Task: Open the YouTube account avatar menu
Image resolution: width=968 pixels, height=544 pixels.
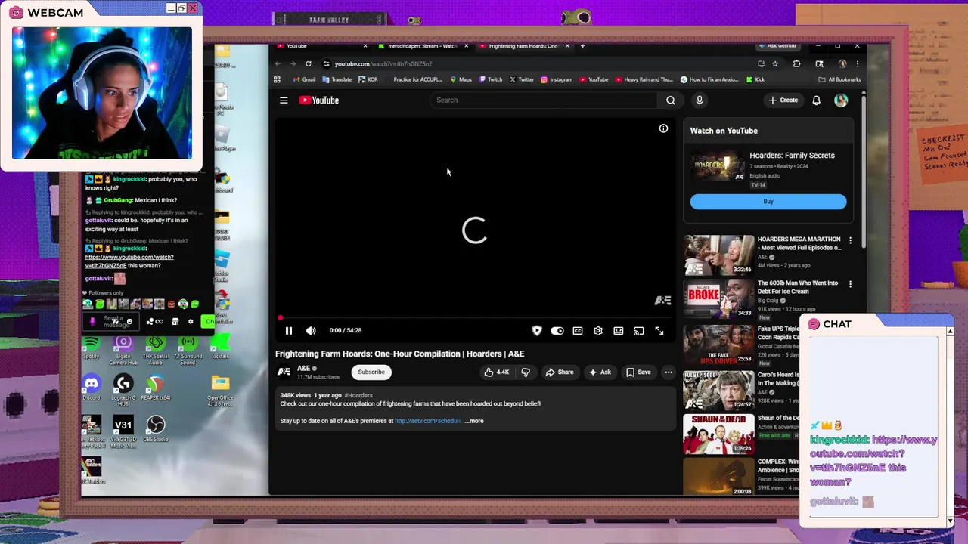Action: (x=841, y=100)
